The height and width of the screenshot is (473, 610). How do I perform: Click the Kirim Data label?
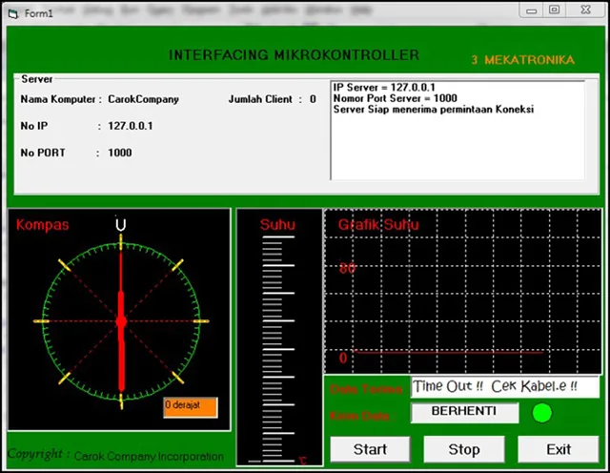(x=362, y=416)
